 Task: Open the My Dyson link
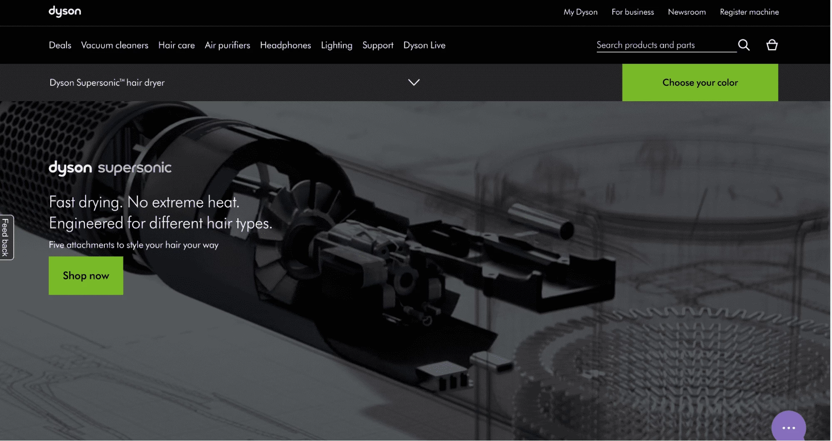click(581, 12)
